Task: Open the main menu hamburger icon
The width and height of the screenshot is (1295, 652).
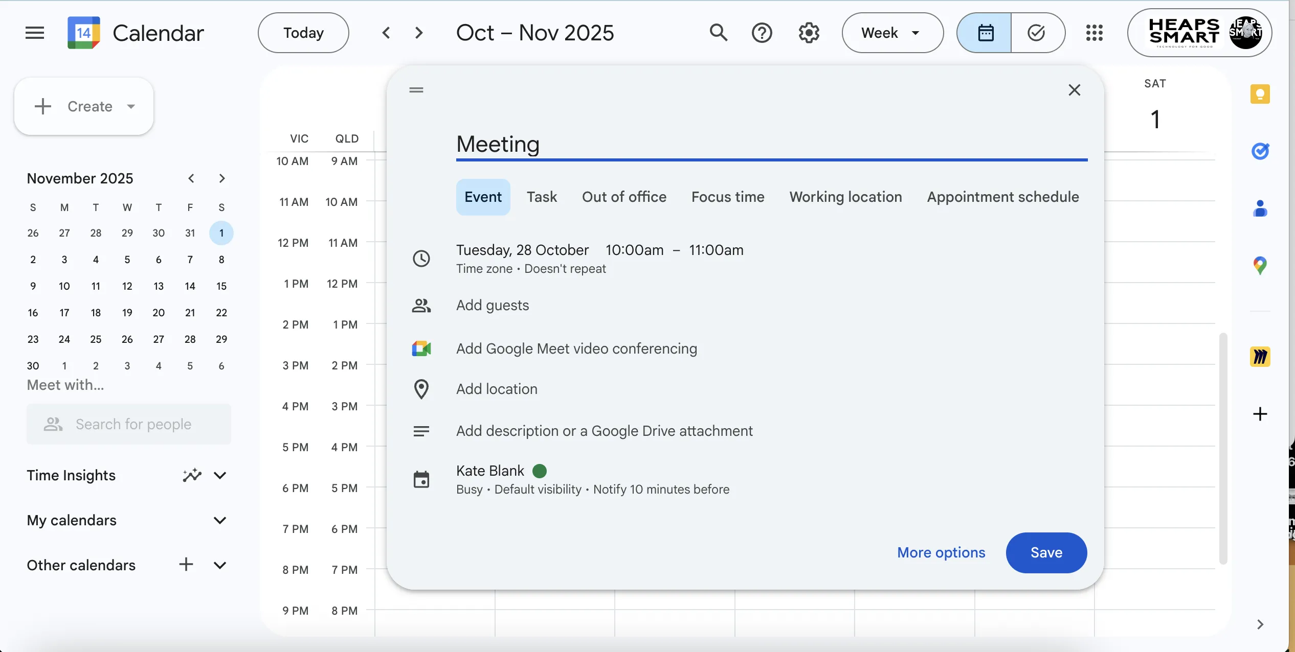Action: coord(35,33)
